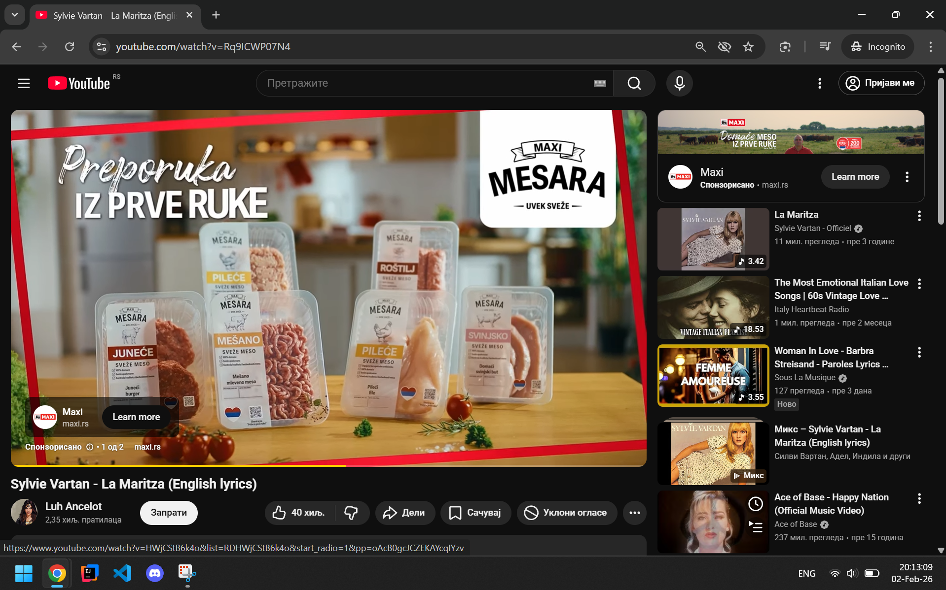Open the YouTube hamburger guide menu
This screenshot has width=946, height=590.
click(24, 83)
